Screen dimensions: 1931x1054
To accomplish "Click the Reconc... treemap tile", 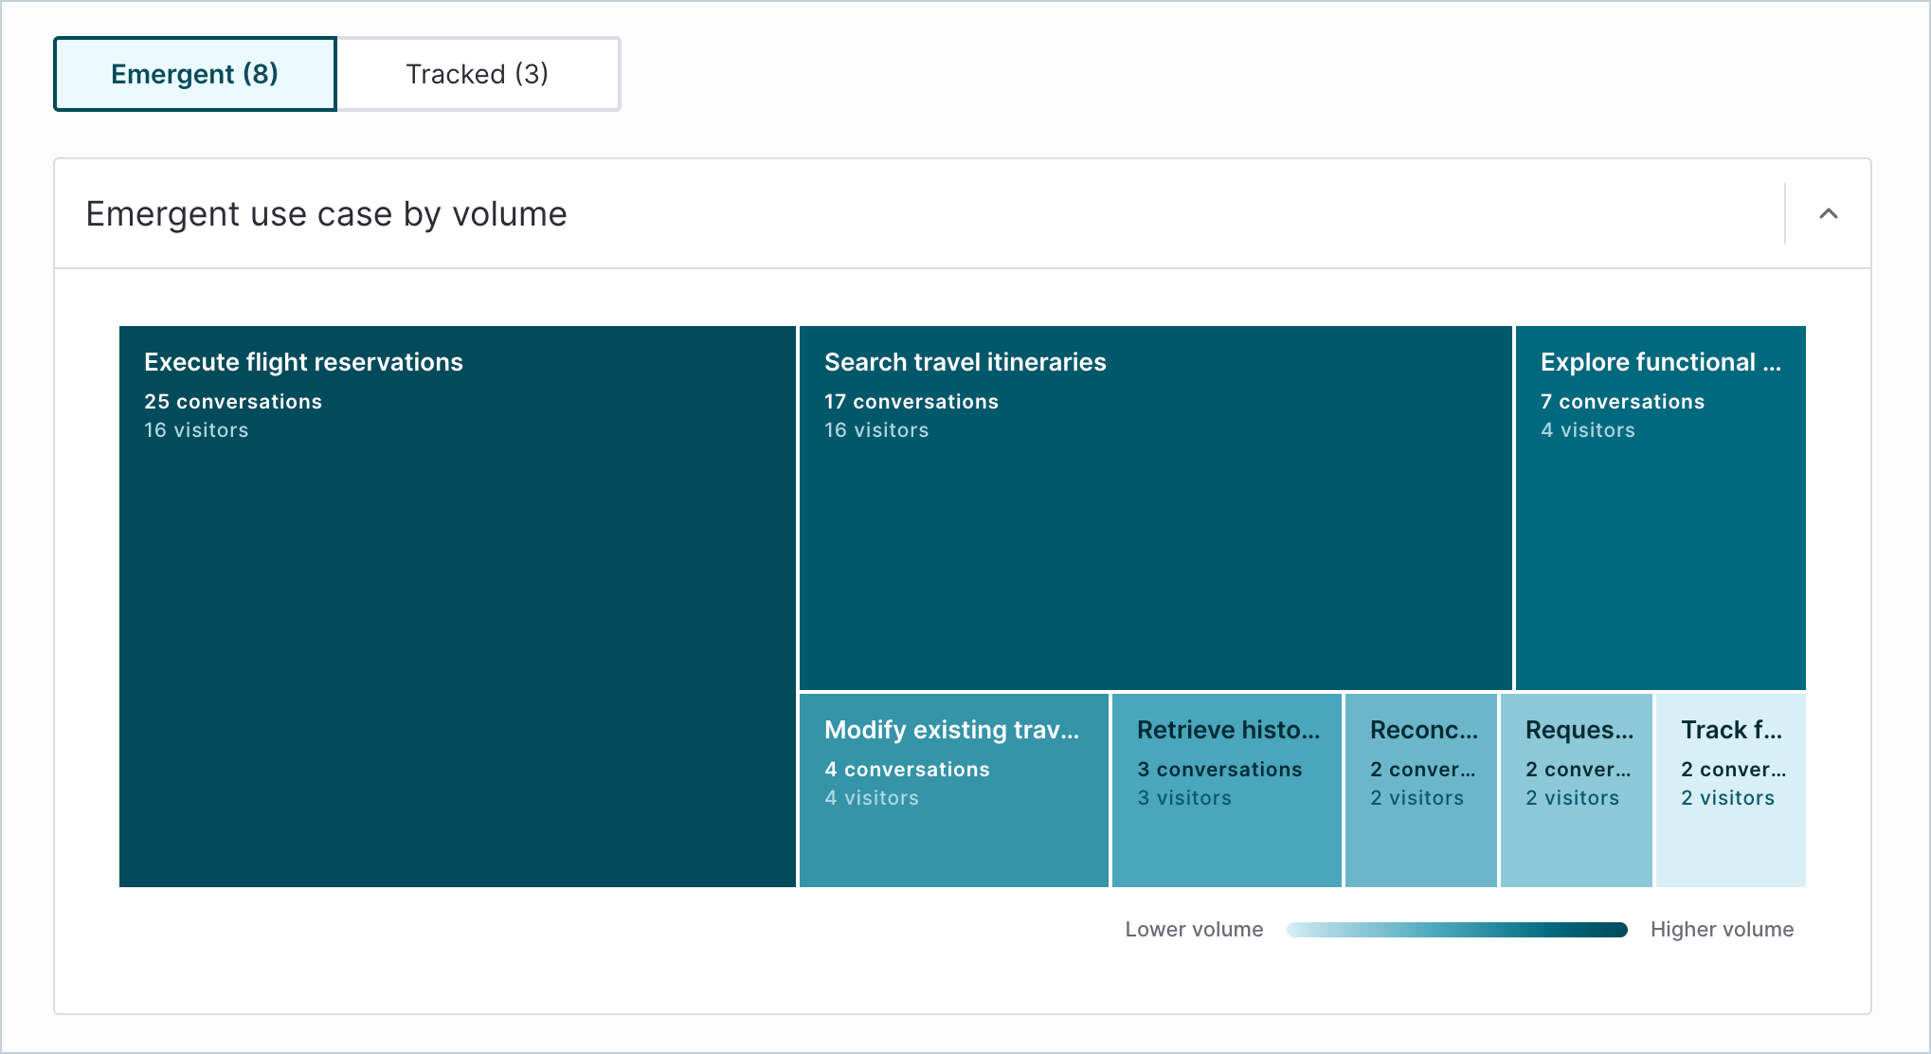I will tap(1421, 790).
